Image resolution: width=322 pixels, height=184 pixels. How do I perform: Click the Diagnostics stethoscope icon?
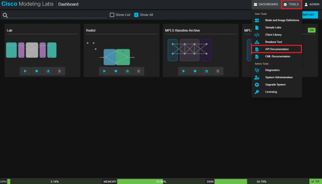coord(257,70)
